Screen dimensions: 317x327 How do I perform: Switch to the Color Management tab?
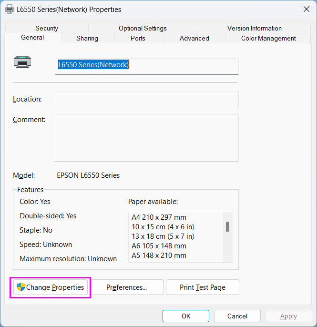(268, 38)
